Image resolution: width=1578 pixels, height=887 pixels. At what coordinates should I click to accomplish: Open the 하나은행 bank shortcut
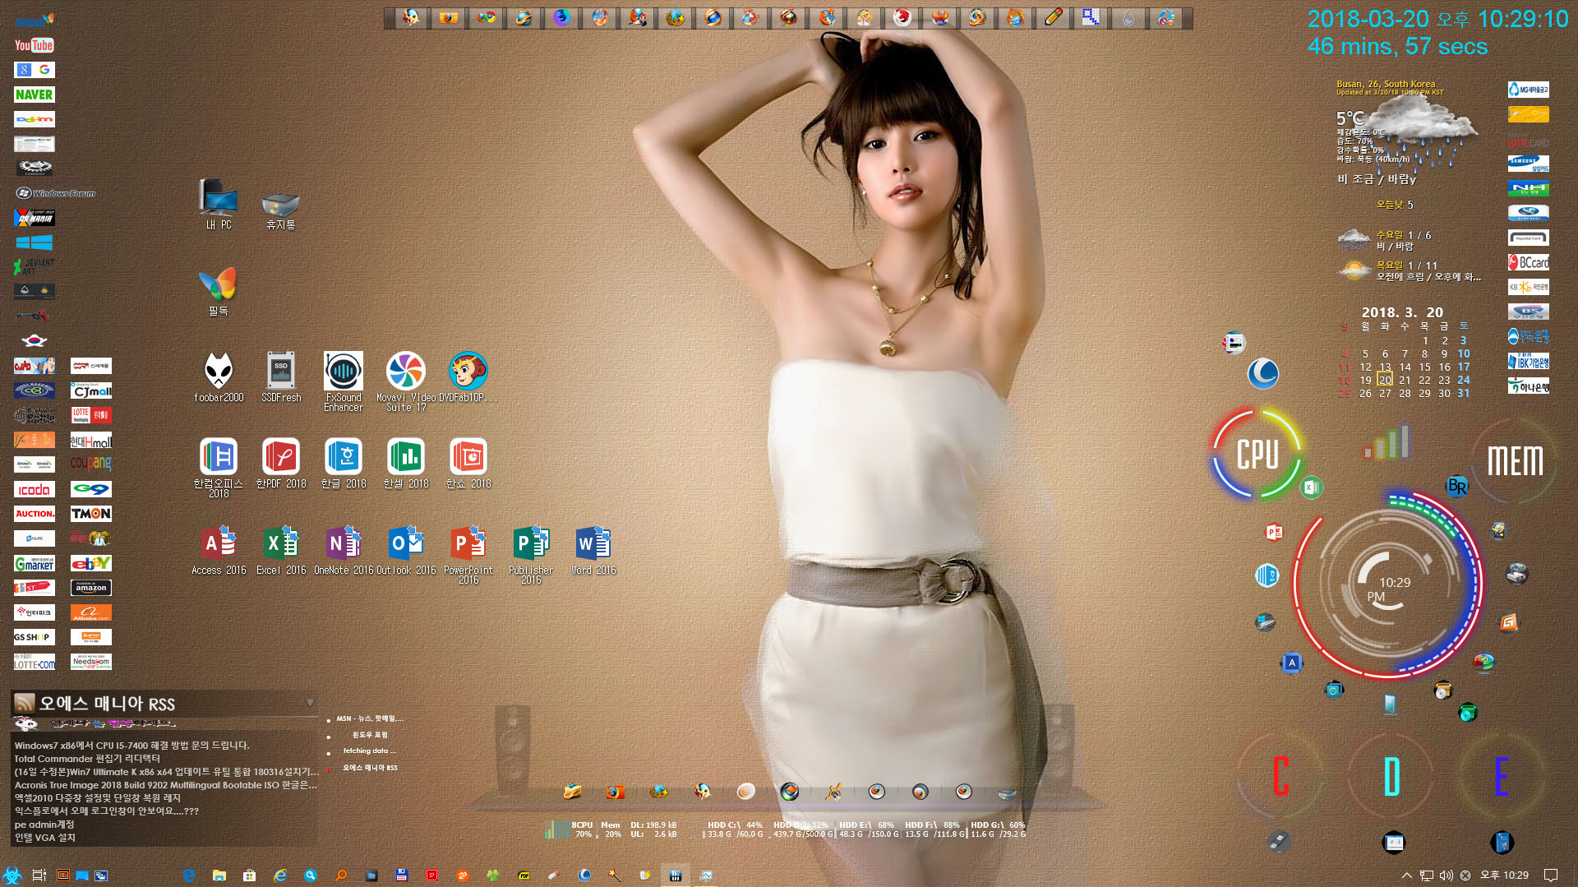pos(1528,386)
